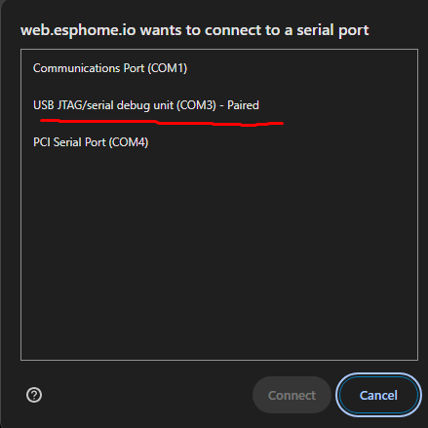Choose the COM1 entry in the list

click(x=219, y=68)
